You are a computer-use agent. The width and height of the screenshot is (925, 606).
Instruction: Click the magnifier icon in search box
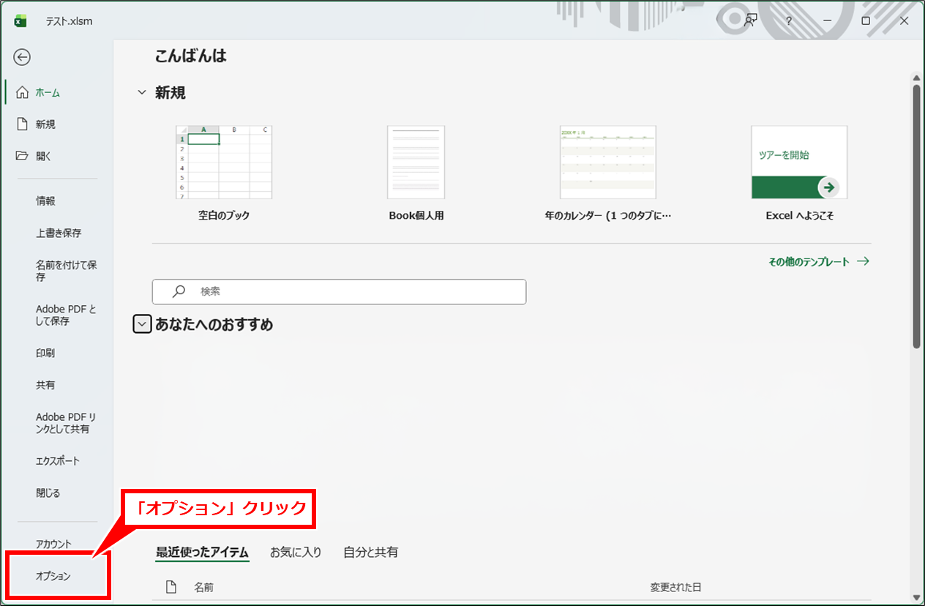179,291
